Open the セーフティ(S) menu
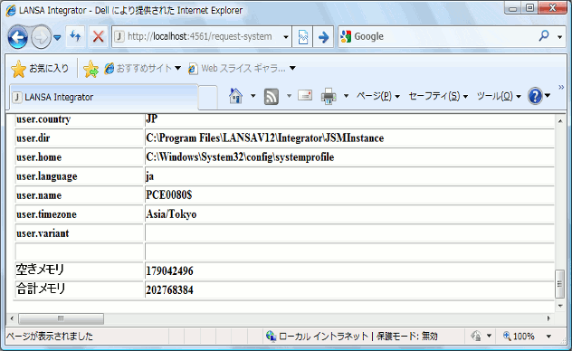This screenshot has height=351, width=572. pyautogui.click(x=438, y=96)
